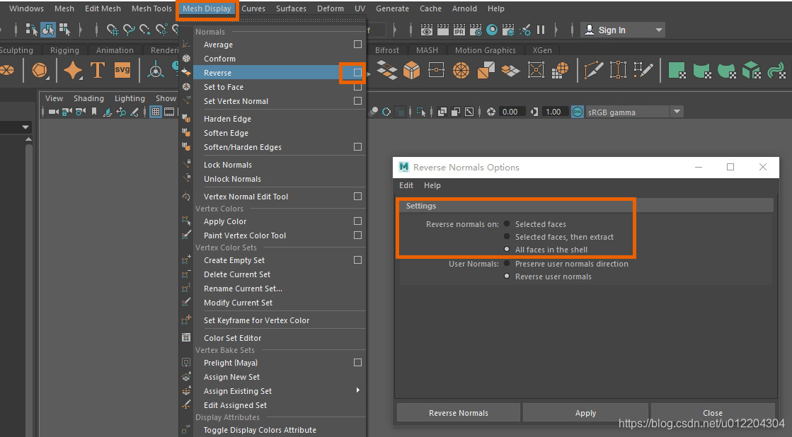Click the Extrude cube shelf icon
The height and width of the screenshot is (437, 792).
tap(412, 70)
